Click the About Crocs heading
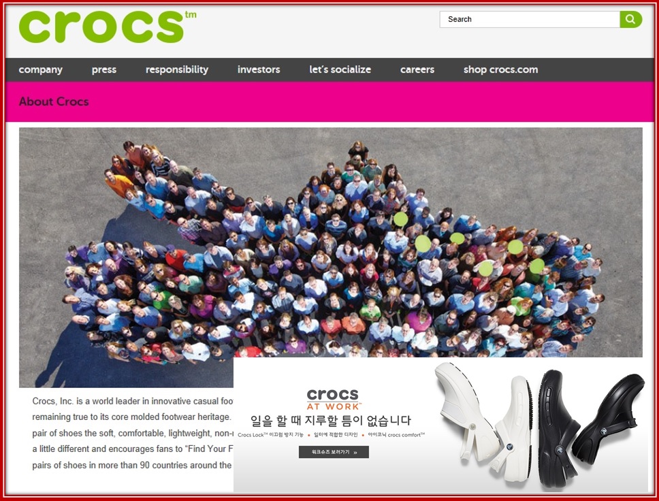Screen dimensions: 659x501 54,101
